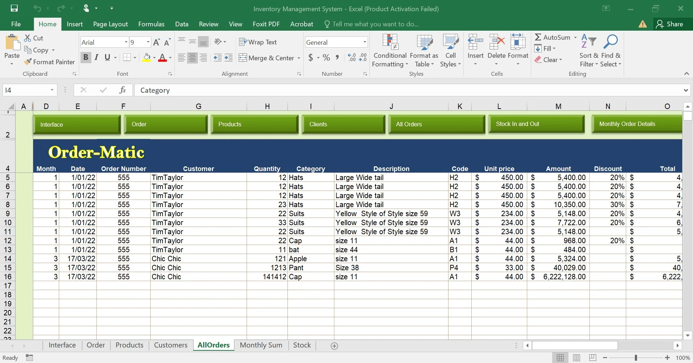Click the Increase Decimal icon

pos(352,58)
